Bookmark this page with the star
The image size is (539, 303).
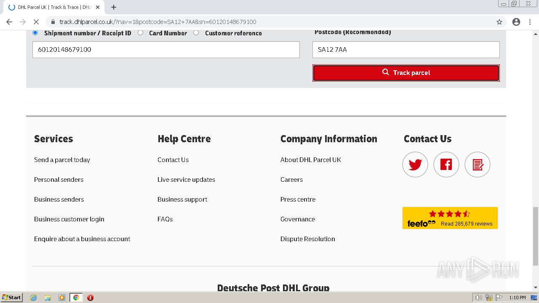[x=499, y=22]
